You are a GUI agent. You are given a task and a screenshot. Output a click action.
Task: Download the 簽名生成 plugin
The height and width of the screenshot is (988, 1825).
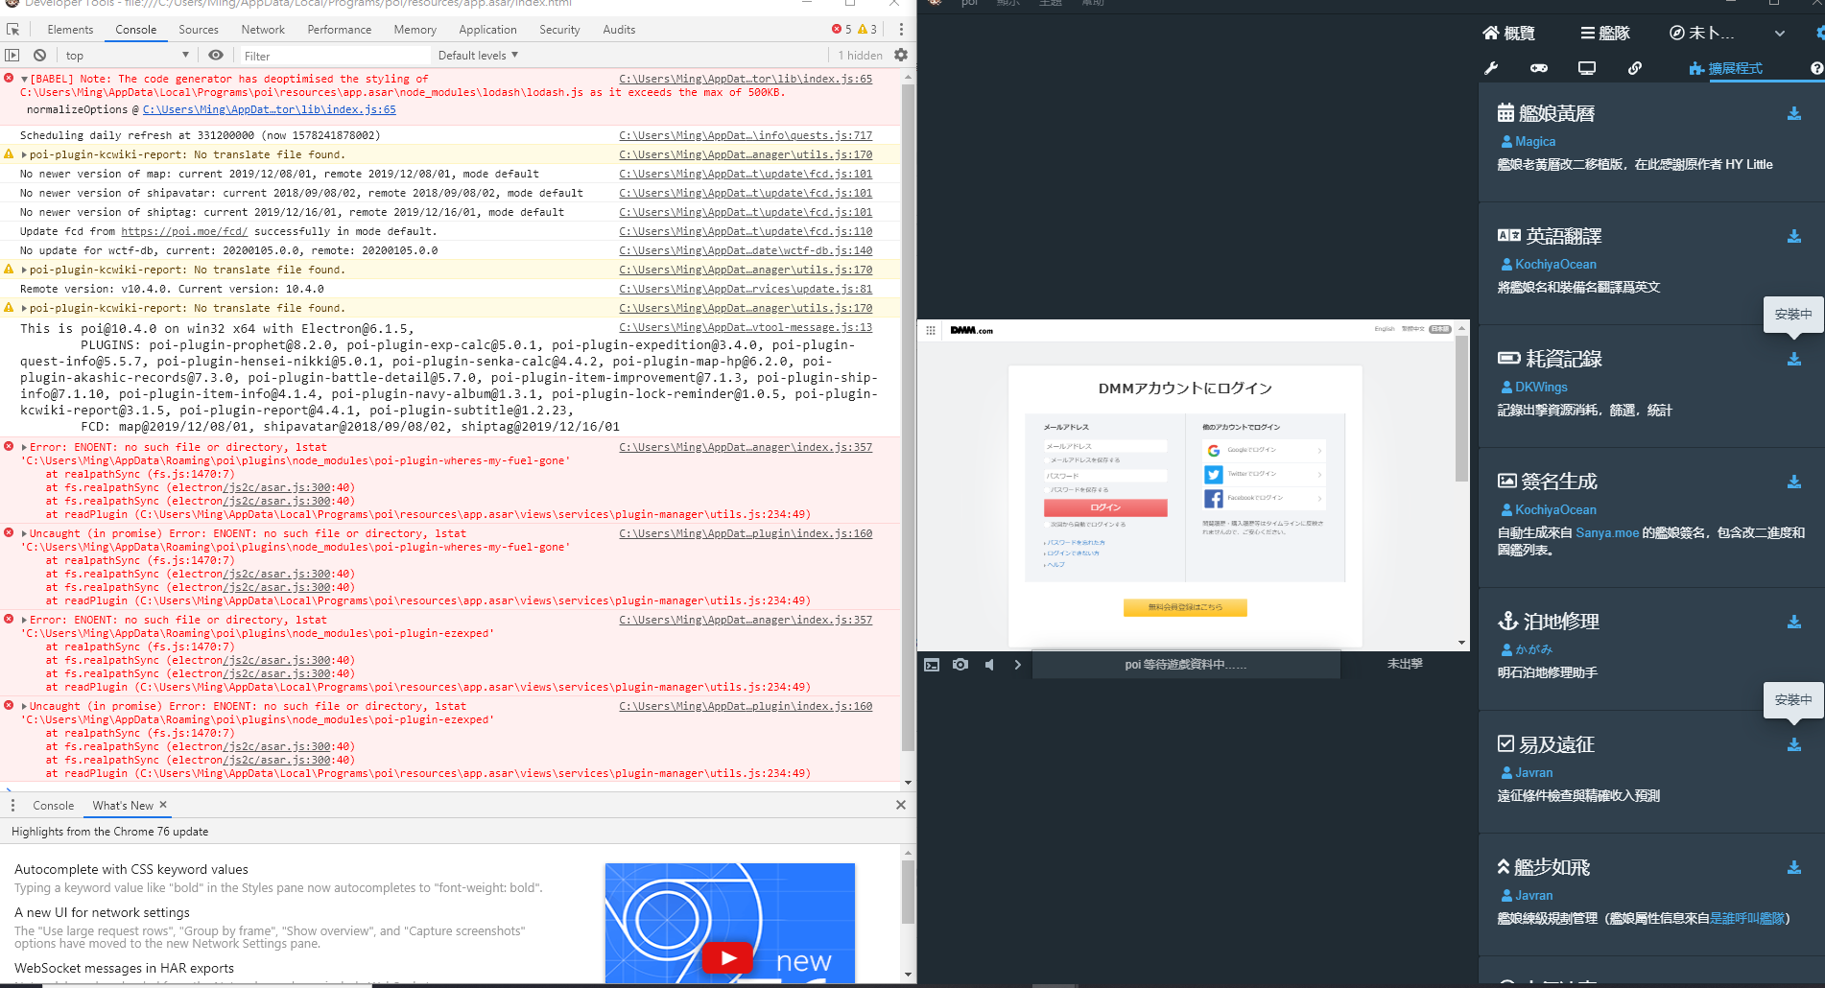tap(1794, 482)
